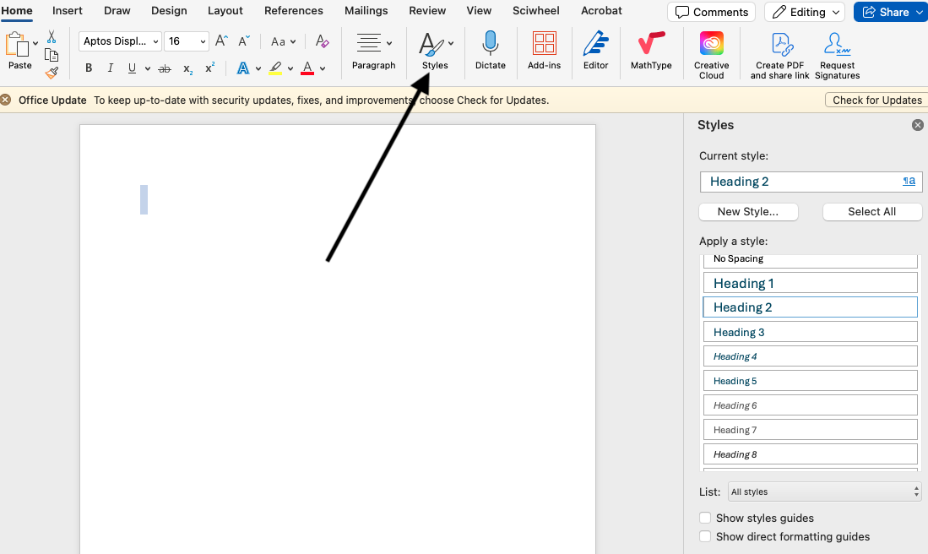The height and width of the screenshot is (554, 928).
Task: Increase font size with the larger A
Action: tap(221, 41)
